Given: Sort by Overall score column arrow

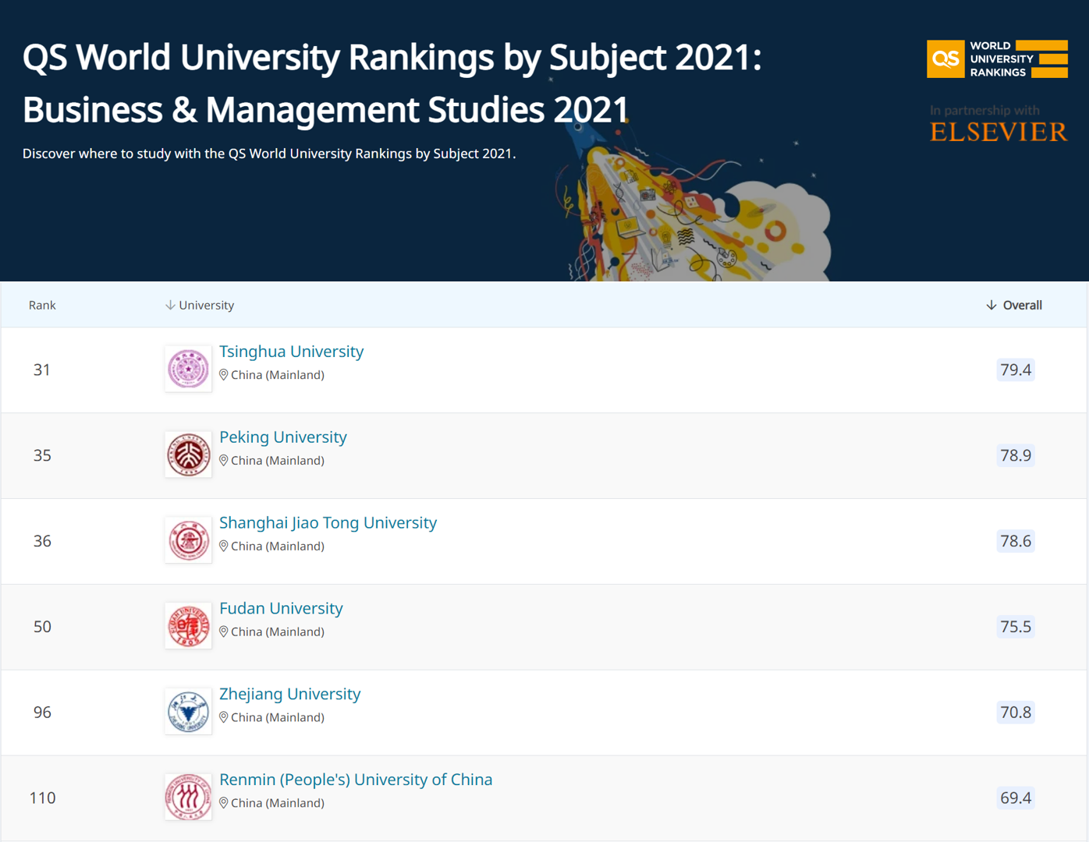Looking at the screenshot, I should coord(991,305).
